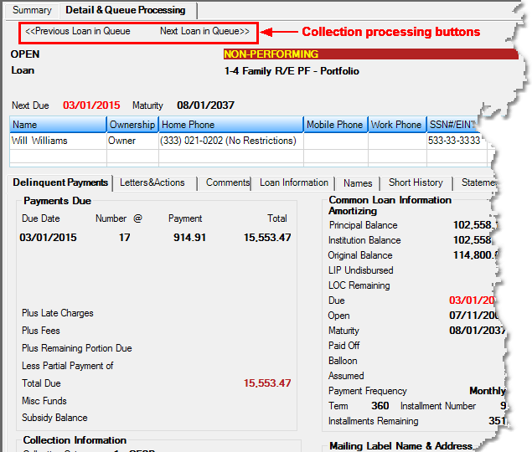Open the Detail & Queue Processing tab
The image size is (532, 452).
click(x=126, y=10)
